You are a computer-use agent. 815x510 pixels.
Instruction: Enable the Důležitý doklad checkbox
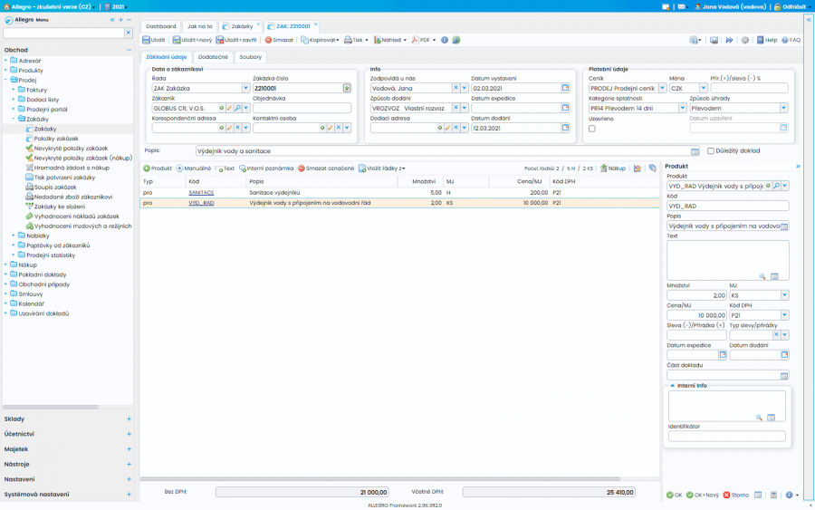pyautogui.click(x=711, y=151)
